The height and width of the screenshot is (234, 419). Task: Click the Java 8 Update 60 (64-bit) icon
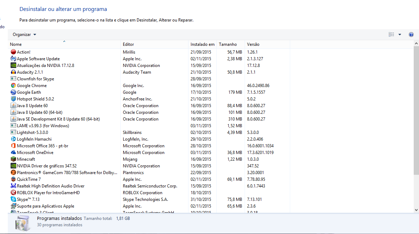click(13, 112)
